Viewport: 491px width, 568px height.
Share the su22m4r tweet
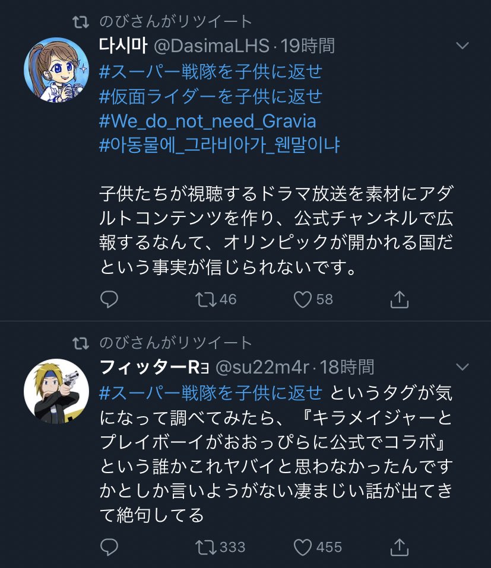pyautogui.click(x=399, y=547)
